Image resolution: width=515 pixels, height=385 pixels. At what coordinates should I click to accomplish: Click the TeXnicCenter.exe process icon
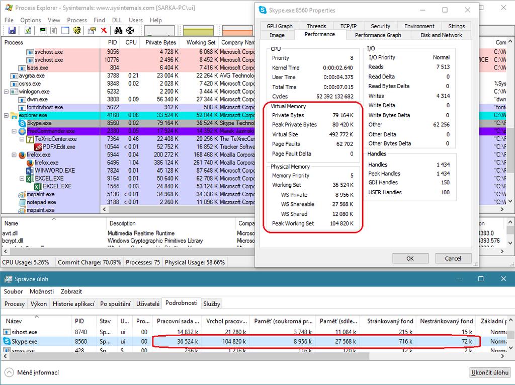coord(30,139)
